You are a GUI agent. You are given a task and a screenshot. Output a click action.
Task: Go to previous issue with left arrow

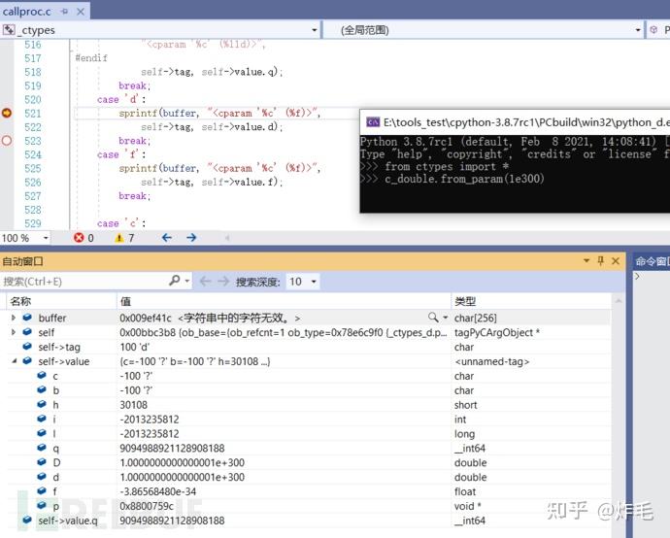coord(167,238)
